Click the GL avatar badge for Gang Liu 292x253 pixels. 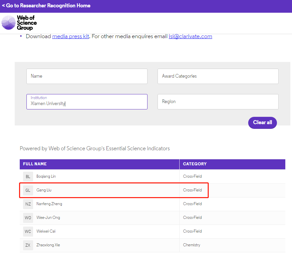click(28, 190)
